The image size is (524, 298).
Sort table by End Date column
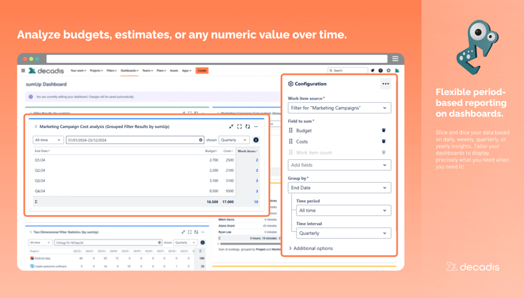coord(42,151)
